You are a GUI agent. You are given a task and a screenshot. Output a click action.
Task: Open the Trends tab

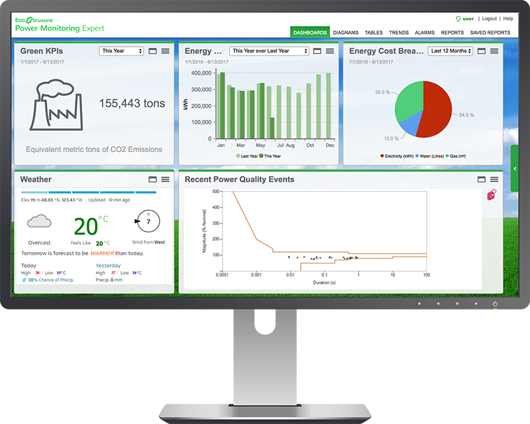coord(399,32)
